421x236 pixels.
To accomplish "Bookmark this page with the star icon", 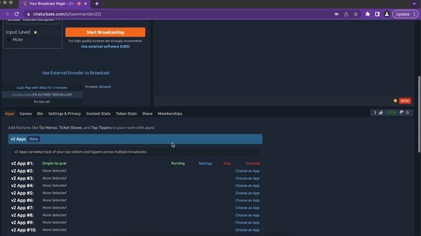I will click(356, 14).
